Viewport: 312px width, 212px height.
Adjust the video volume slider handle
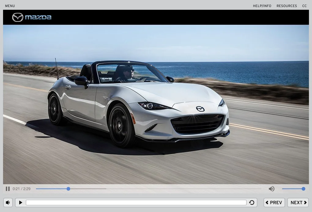click(303, 189)
